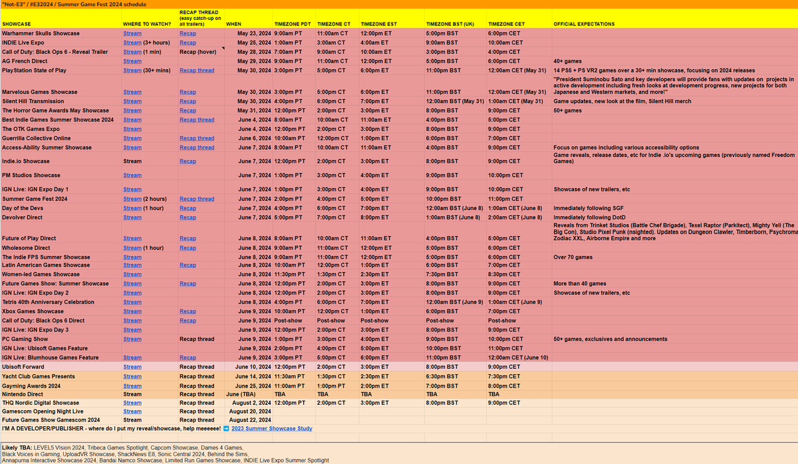
Task: Open Stream link for Call of Duty Reveal Trailer
Action: (132, 51)
